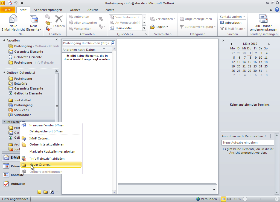Click In neuem Fenster öffnen
The height and width of the screenshot is (202, 280).
pyautogui.click(x=51, y=125)
